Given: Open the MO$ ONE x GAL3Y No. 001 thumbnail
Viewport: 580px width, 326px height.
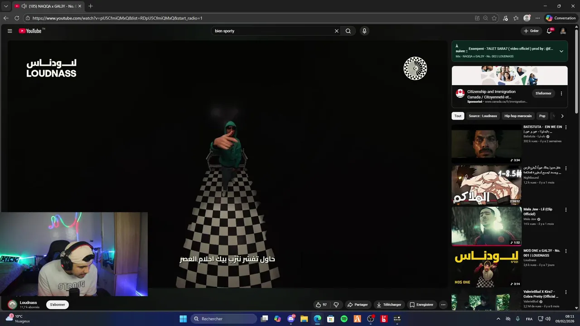Looking at the screenshot, I should coord(486,267).
